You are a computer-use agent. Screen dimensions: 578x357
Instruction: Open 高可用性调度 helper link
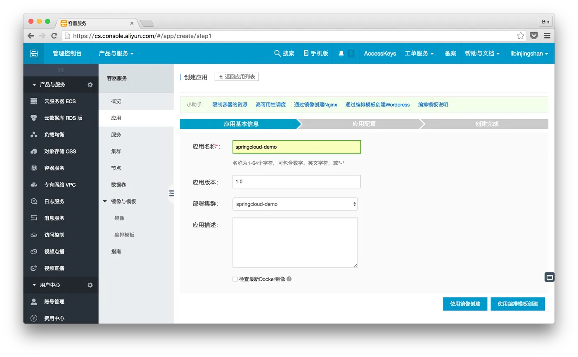tap(270, 105)
